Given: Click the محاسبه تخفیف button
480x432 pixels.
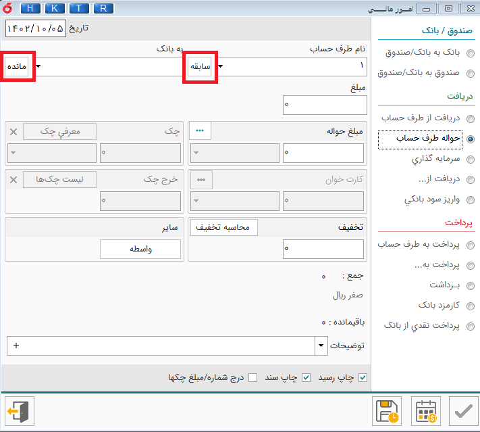Looking at the screenshot, I should pos(223,228).
